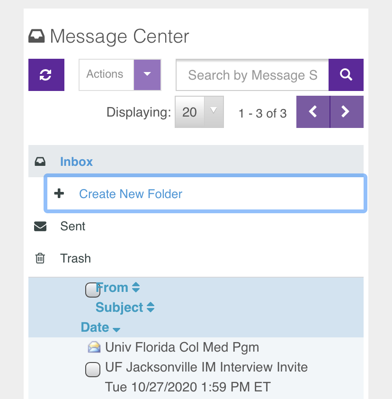392x399 pixels.
Task: Open the Sent folder
Action: pos(73,227)
